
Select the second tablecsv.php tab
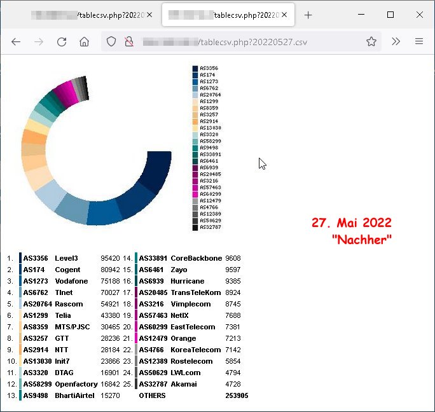tap(228, 15)
